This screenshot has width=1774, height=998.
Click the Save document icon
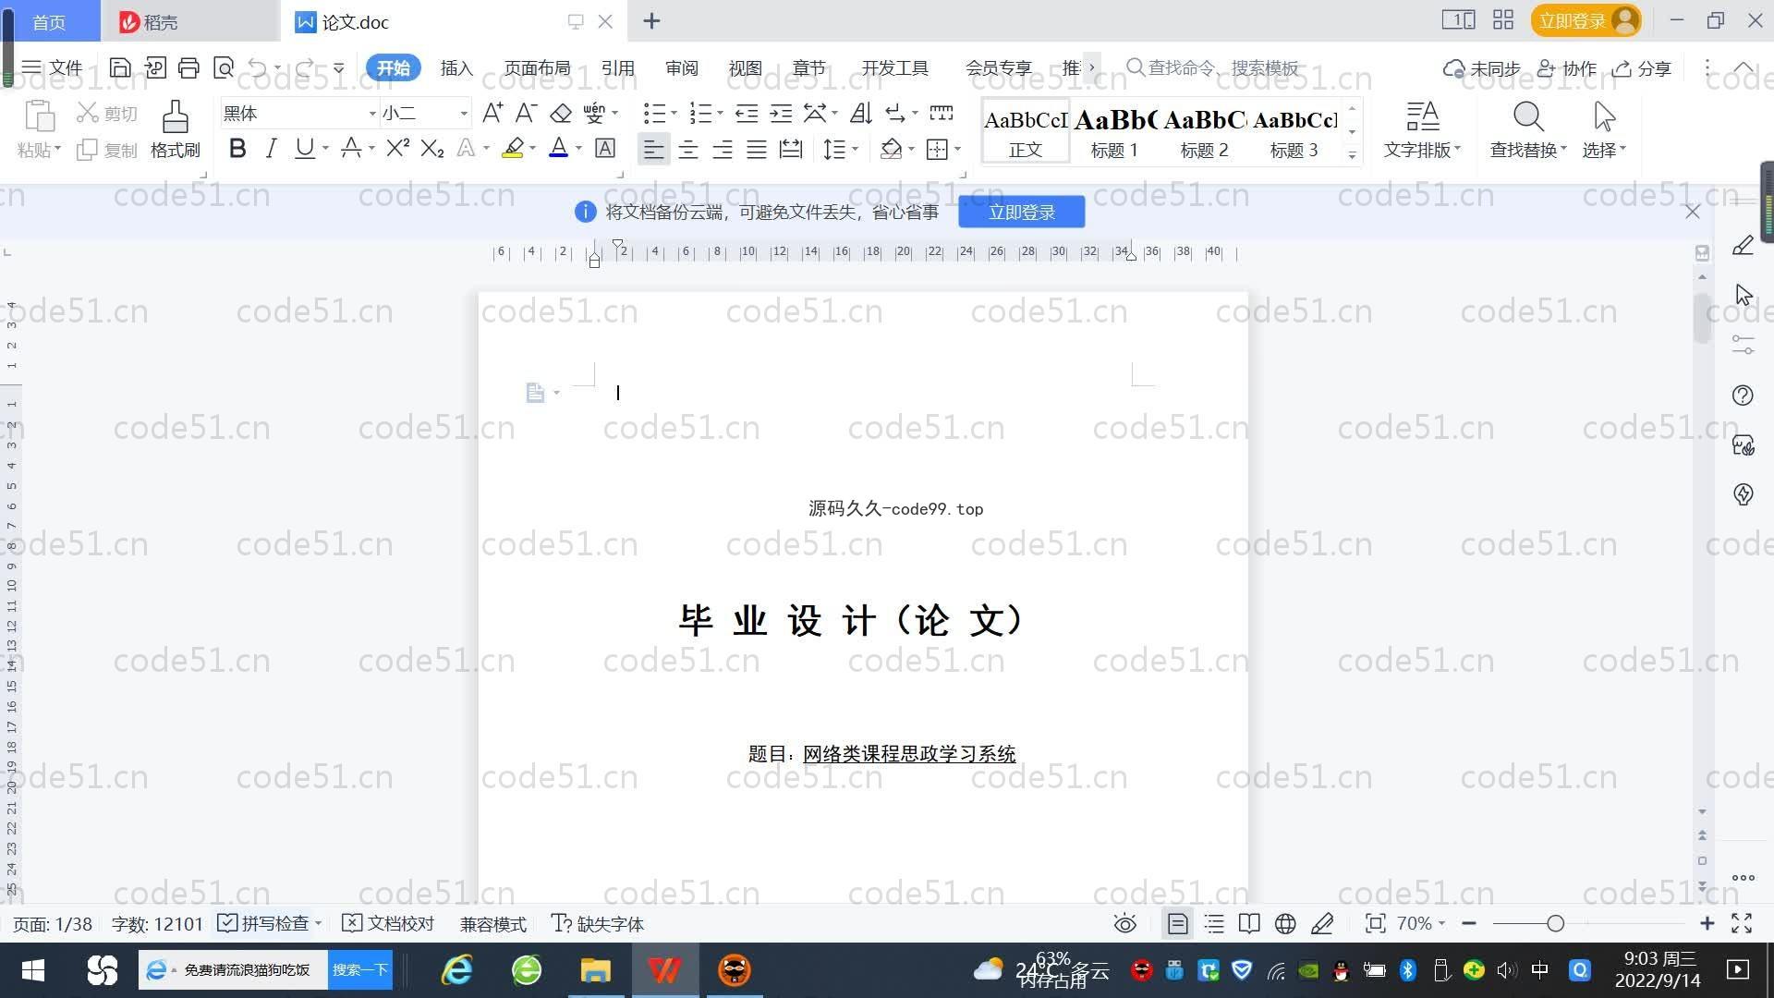click(x=119, y=67)
